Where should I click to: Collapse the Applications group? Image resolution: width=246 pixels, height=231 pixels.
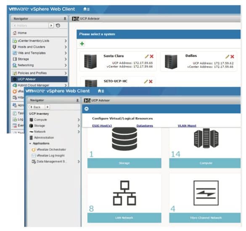click(30, 144)
